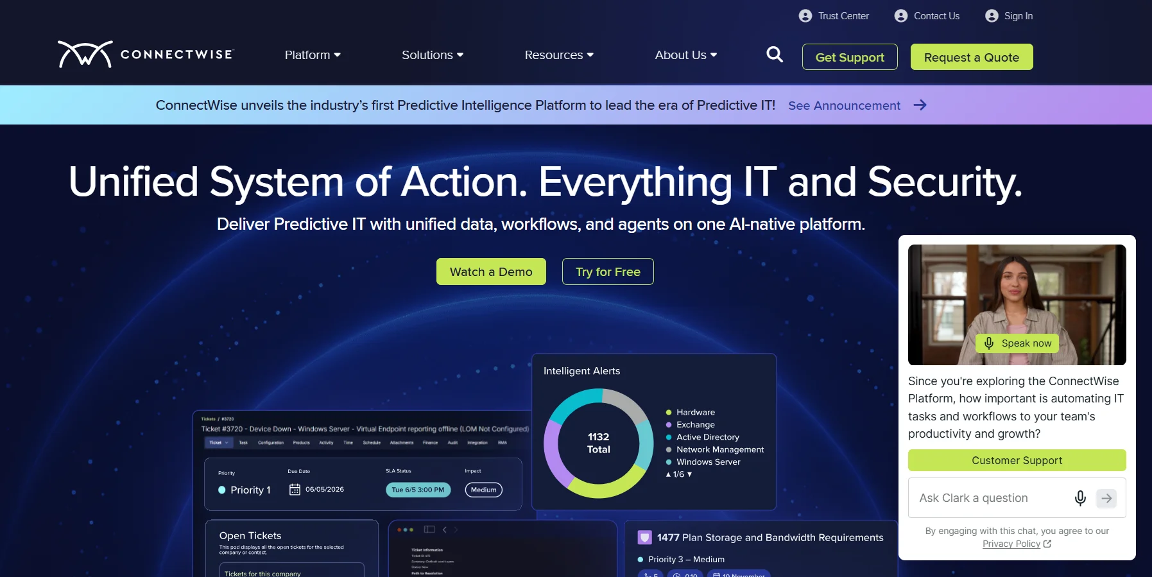Image resolution: width=1152 pixels, height=577 pixels.
Task: Open the Ticket tab dropdown in ticket #3720
Action: click(x=219, y=443)
